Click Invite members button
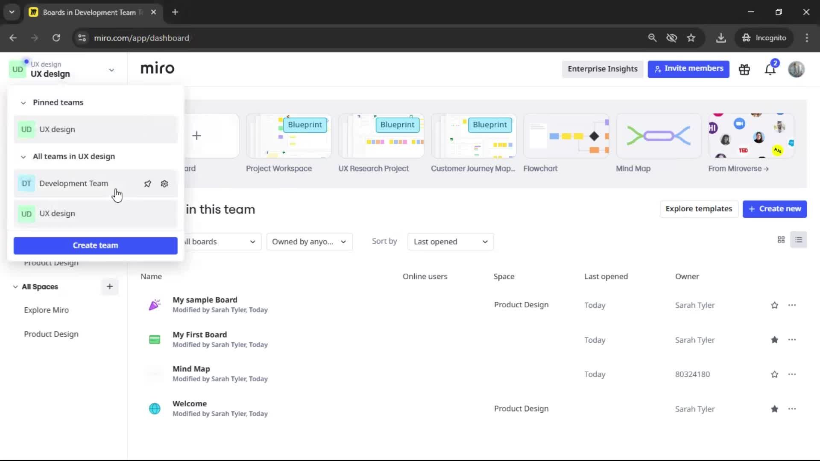820x461 pixels. [688, 69]
